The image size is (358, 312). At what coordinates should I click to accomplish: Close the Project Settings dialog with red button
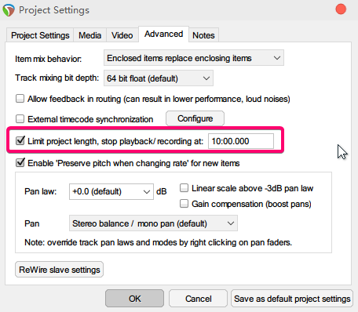tap(341, 9)
